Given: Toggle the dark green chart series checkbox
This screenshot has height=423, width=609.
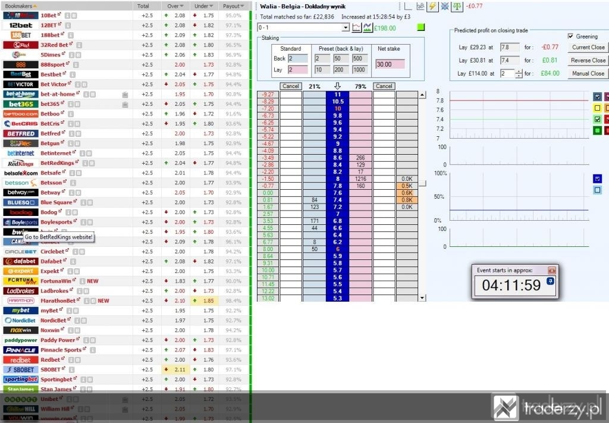Looking at the screenshot, I should pyautogui.click(x=597, y=130).
